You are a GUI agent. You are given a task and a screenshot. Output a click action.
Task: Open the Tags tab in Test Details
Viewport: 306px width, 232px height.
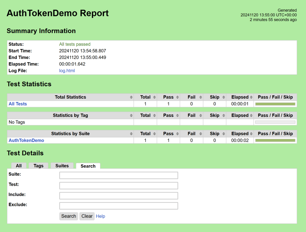[x=38, y=166]
